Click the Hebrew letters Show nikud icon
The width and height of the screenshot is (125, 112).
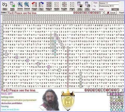(x=5, y=4)
